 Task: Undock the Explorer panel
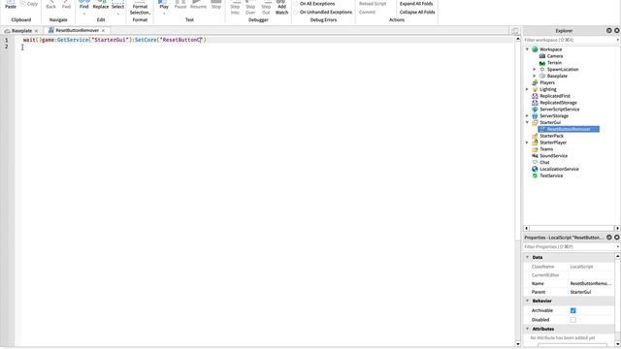(x=609, y=30)
